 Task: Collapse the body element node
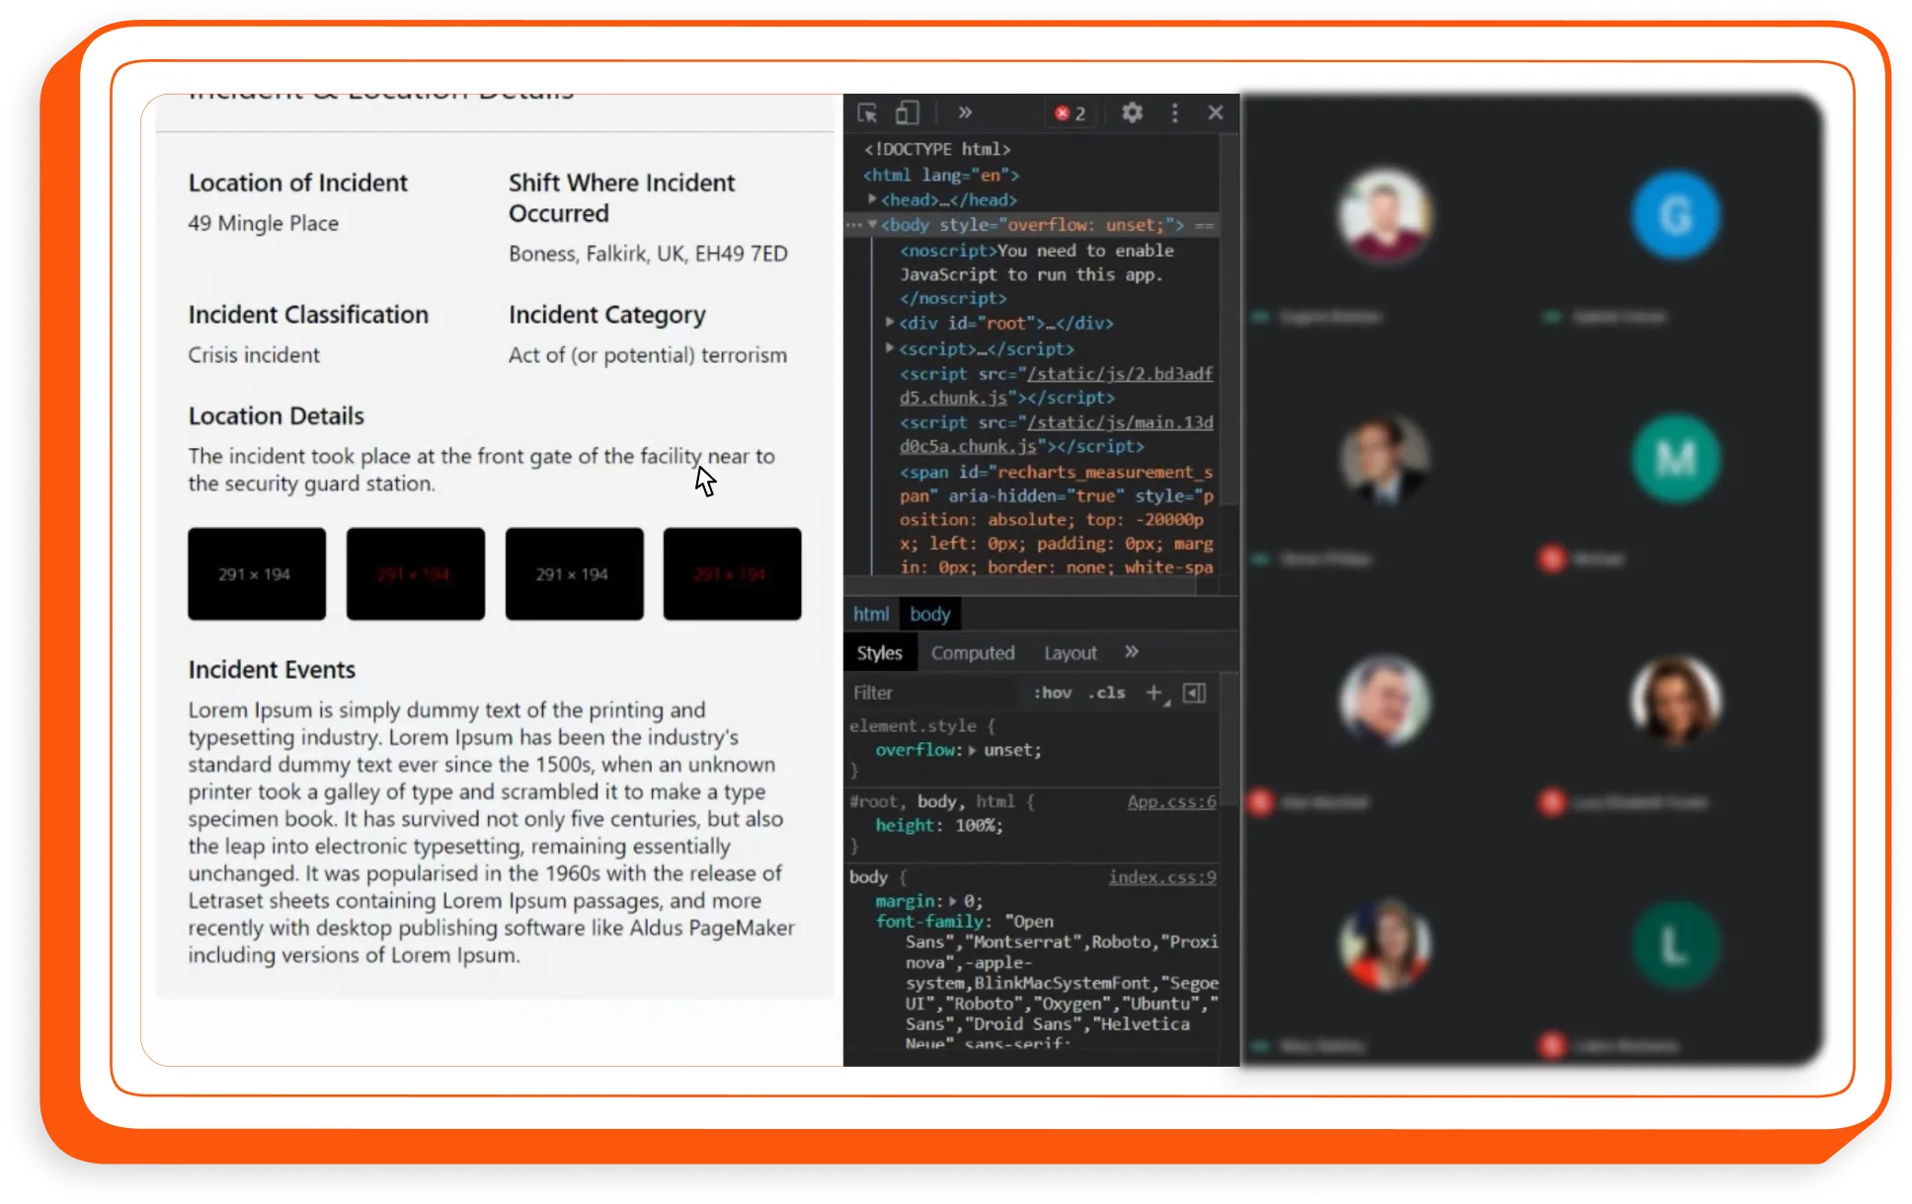click(872, 225)
